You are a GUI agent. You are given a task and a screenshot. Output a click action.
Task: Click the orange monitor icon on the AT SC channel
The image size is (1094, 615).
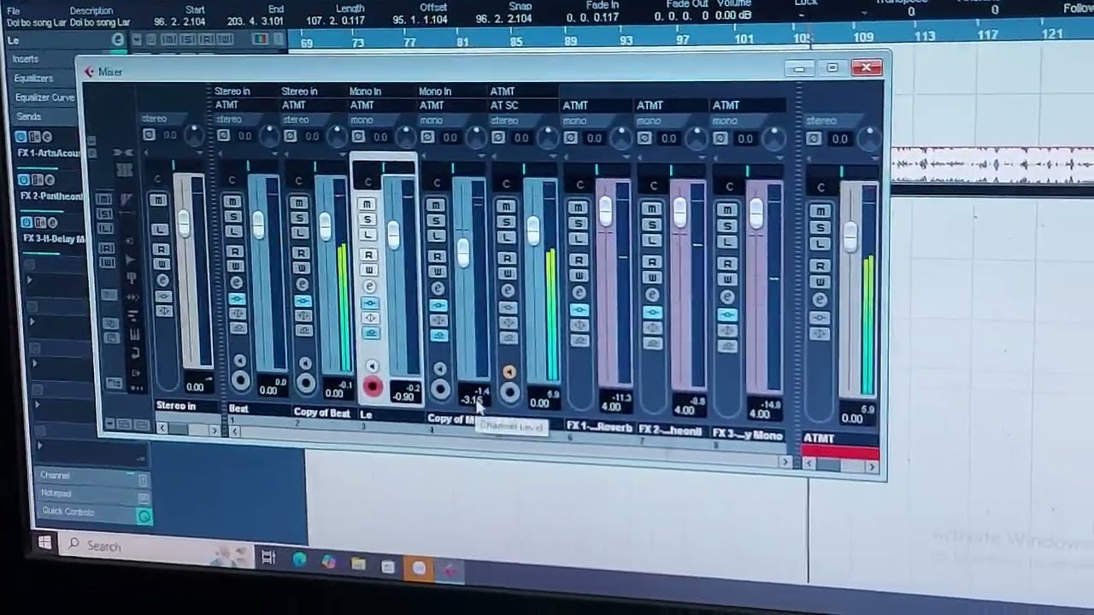click(509, 372)
